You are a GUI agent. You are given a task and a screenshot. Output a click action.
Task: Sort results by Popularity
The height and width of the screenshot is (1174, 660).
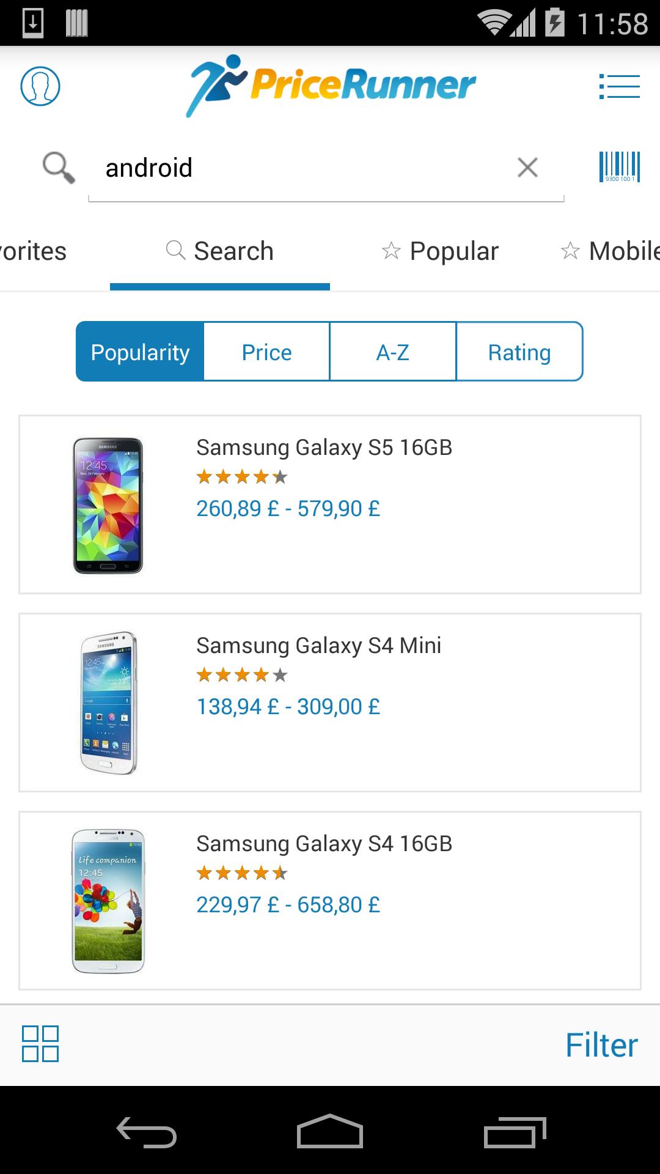coord(140,352)
